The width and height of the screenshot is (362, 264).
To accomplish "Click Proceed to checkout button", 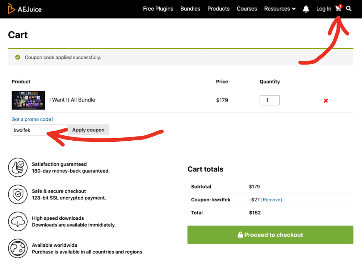I will pyautogui.click(x=270, y=235).
